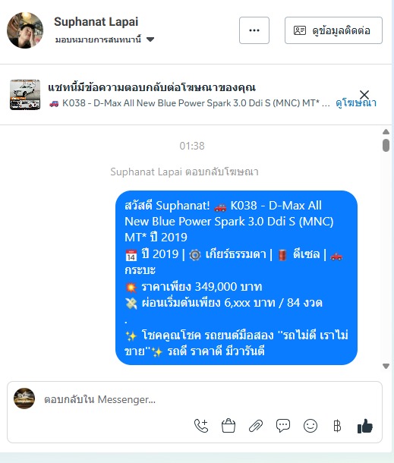Viewport: 394px width, 463px height.
Task: Open the shopping bag products icon
Action: coord(229,426)
